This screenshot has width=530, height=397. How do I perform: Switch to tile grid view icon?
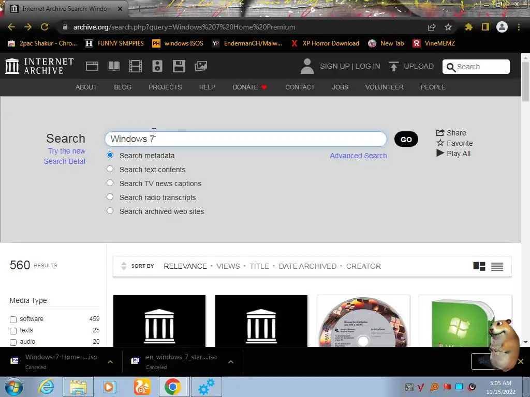[x=479, y=266]
